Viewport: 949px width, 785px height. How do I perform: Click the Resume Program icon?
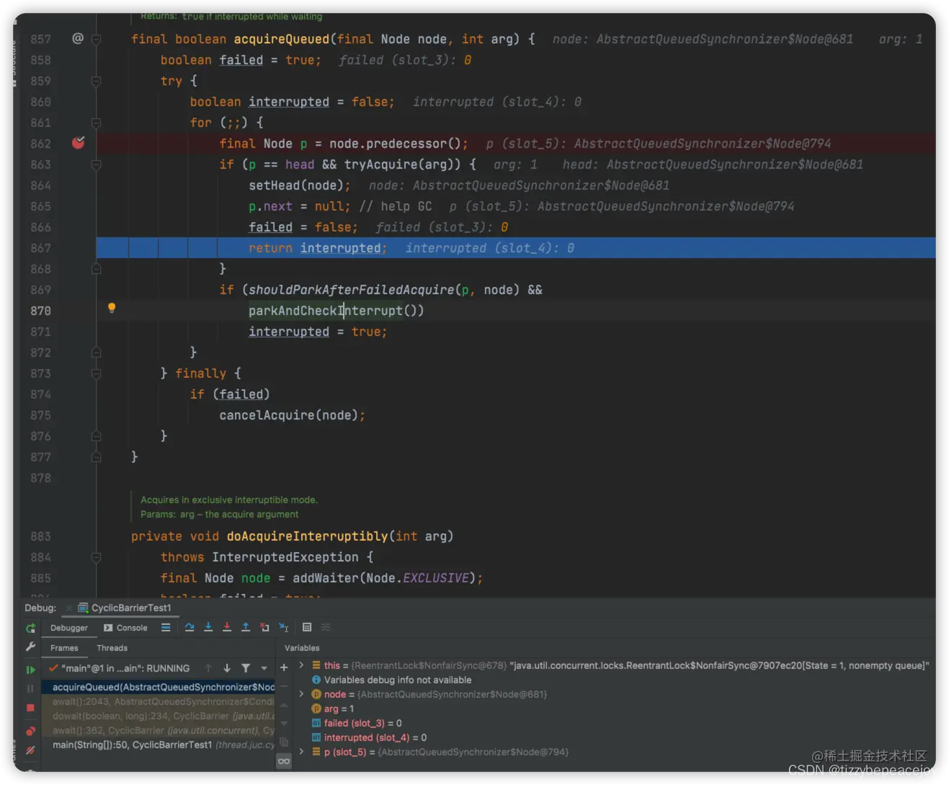click(30, 670)
